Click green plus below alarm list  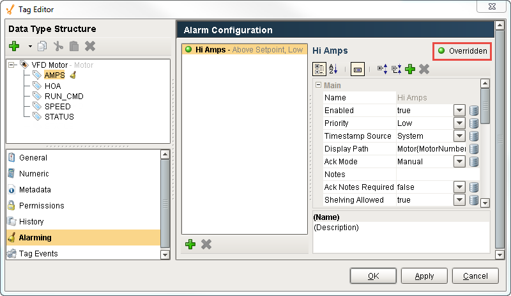point(190,244)
